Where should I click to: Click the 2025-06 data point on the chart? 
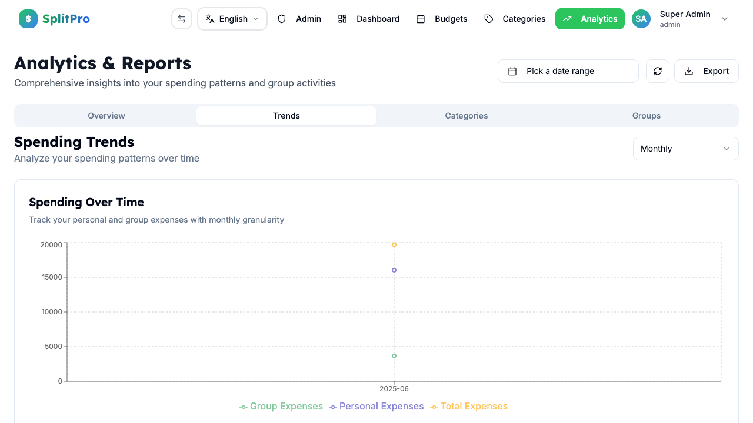tap(394, 244)
